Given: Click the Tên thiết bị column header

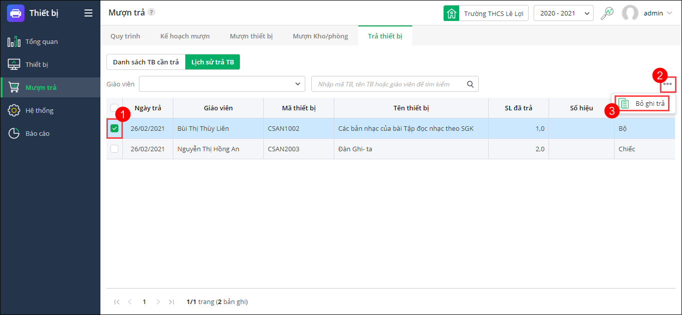Looking at the screenshot, I should tap(411, 108).
